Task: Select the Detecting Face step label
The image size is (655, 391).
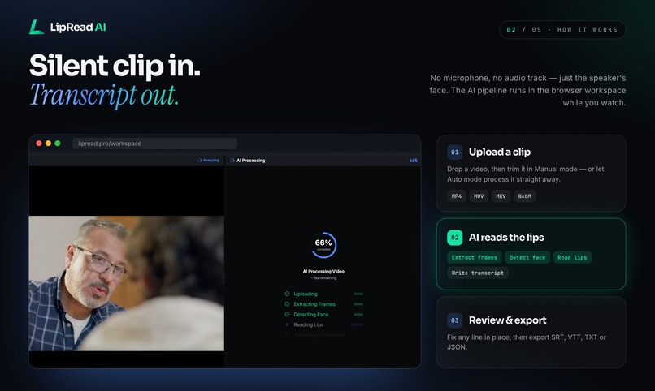Action: [x=311, y=315]
